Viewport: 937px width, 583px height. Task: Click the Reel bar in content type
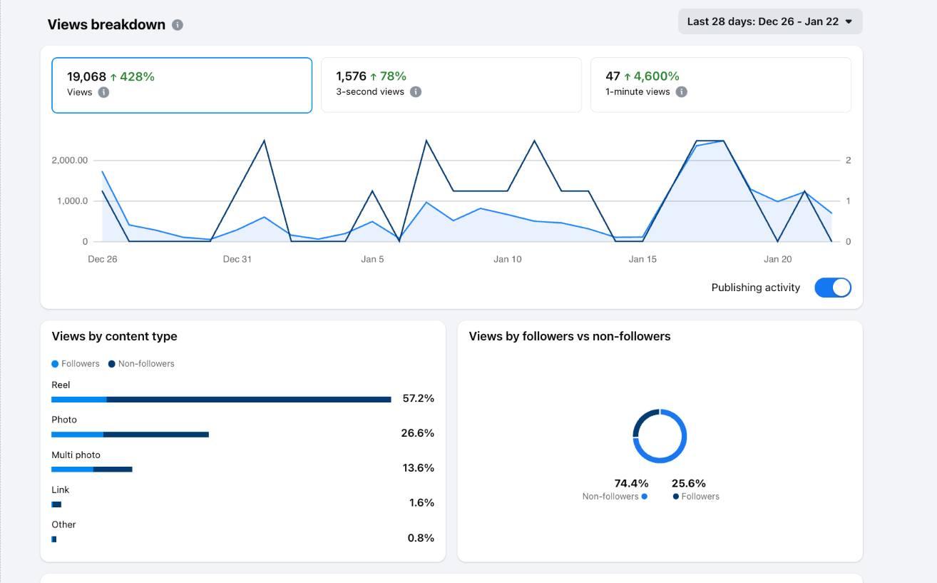[221, 400]
